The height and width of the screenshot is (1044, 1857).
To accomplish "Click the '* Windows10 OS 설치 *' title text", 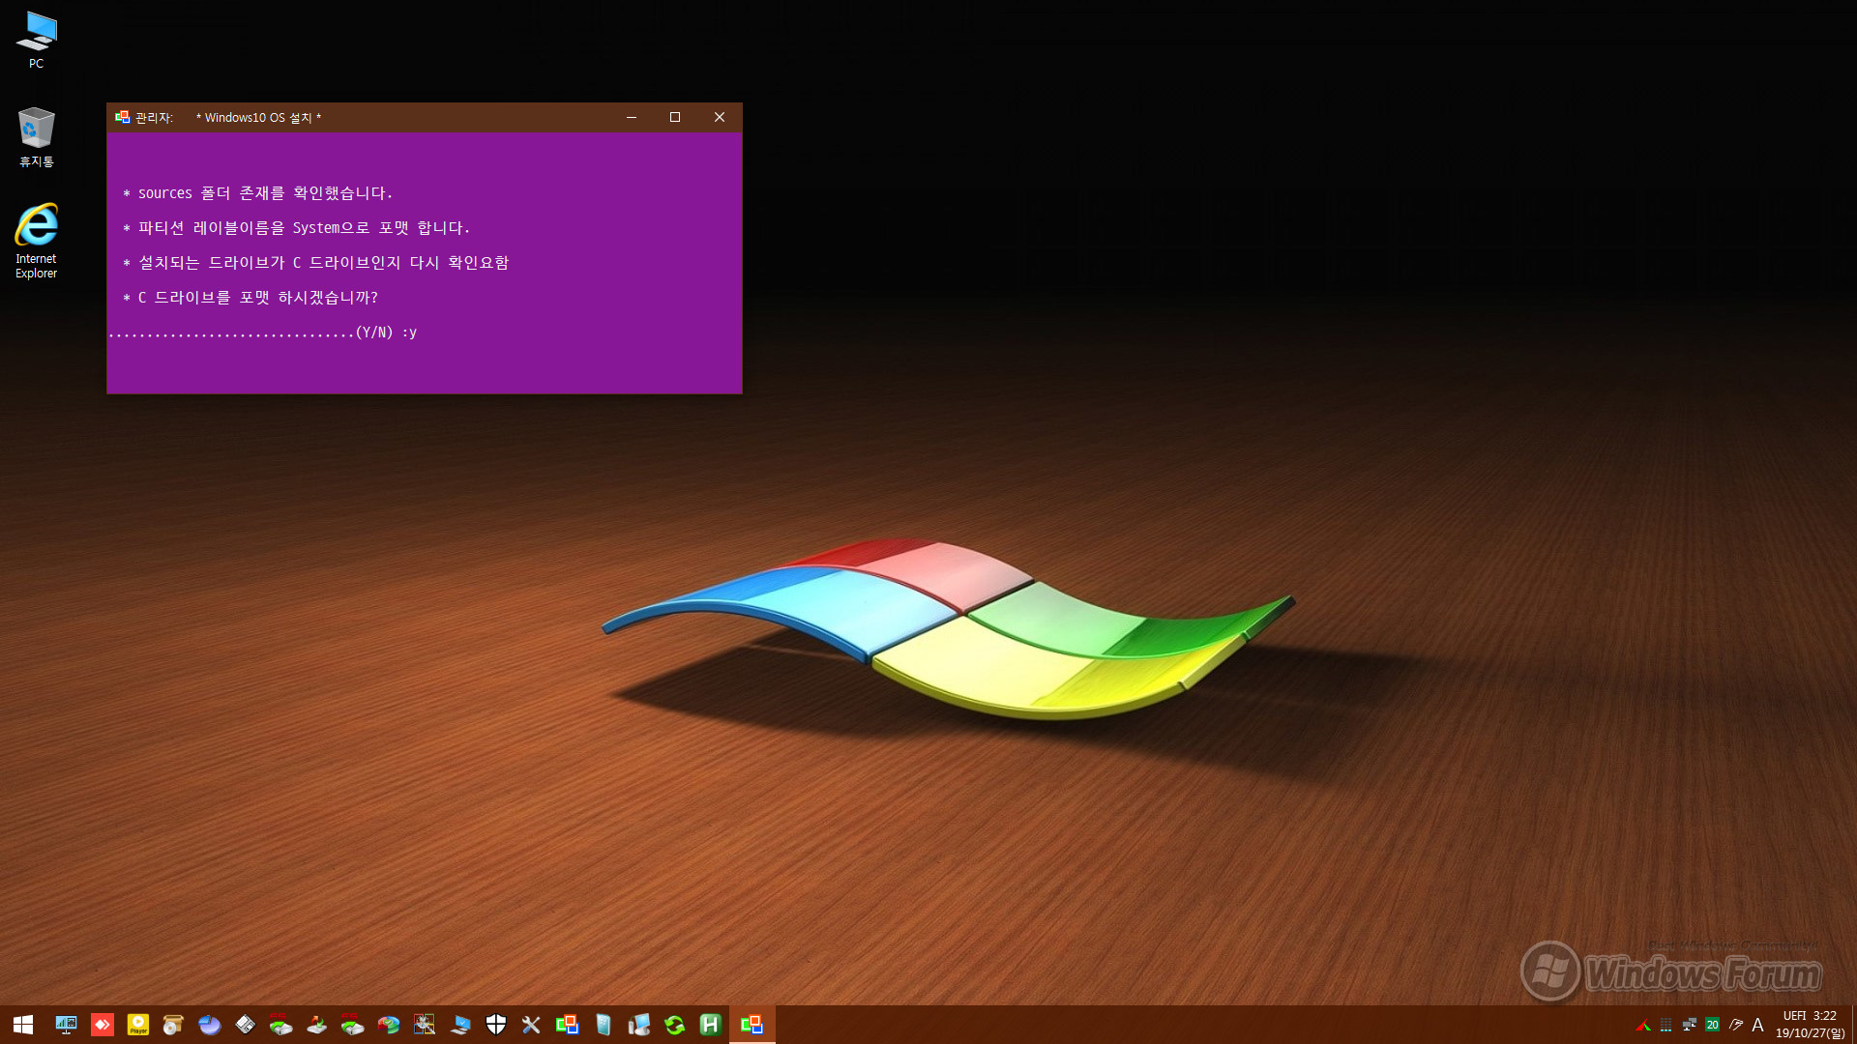I will pos(258,118).
